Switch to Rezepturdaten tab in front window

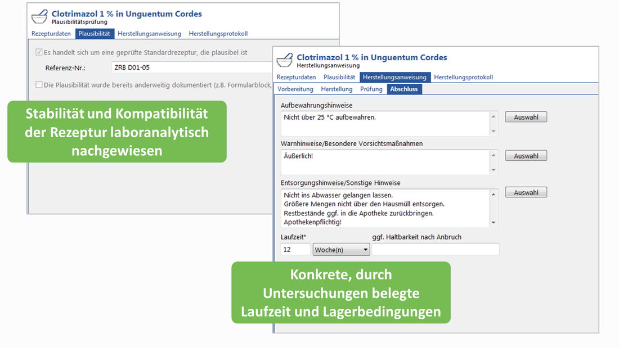point(296,77)
